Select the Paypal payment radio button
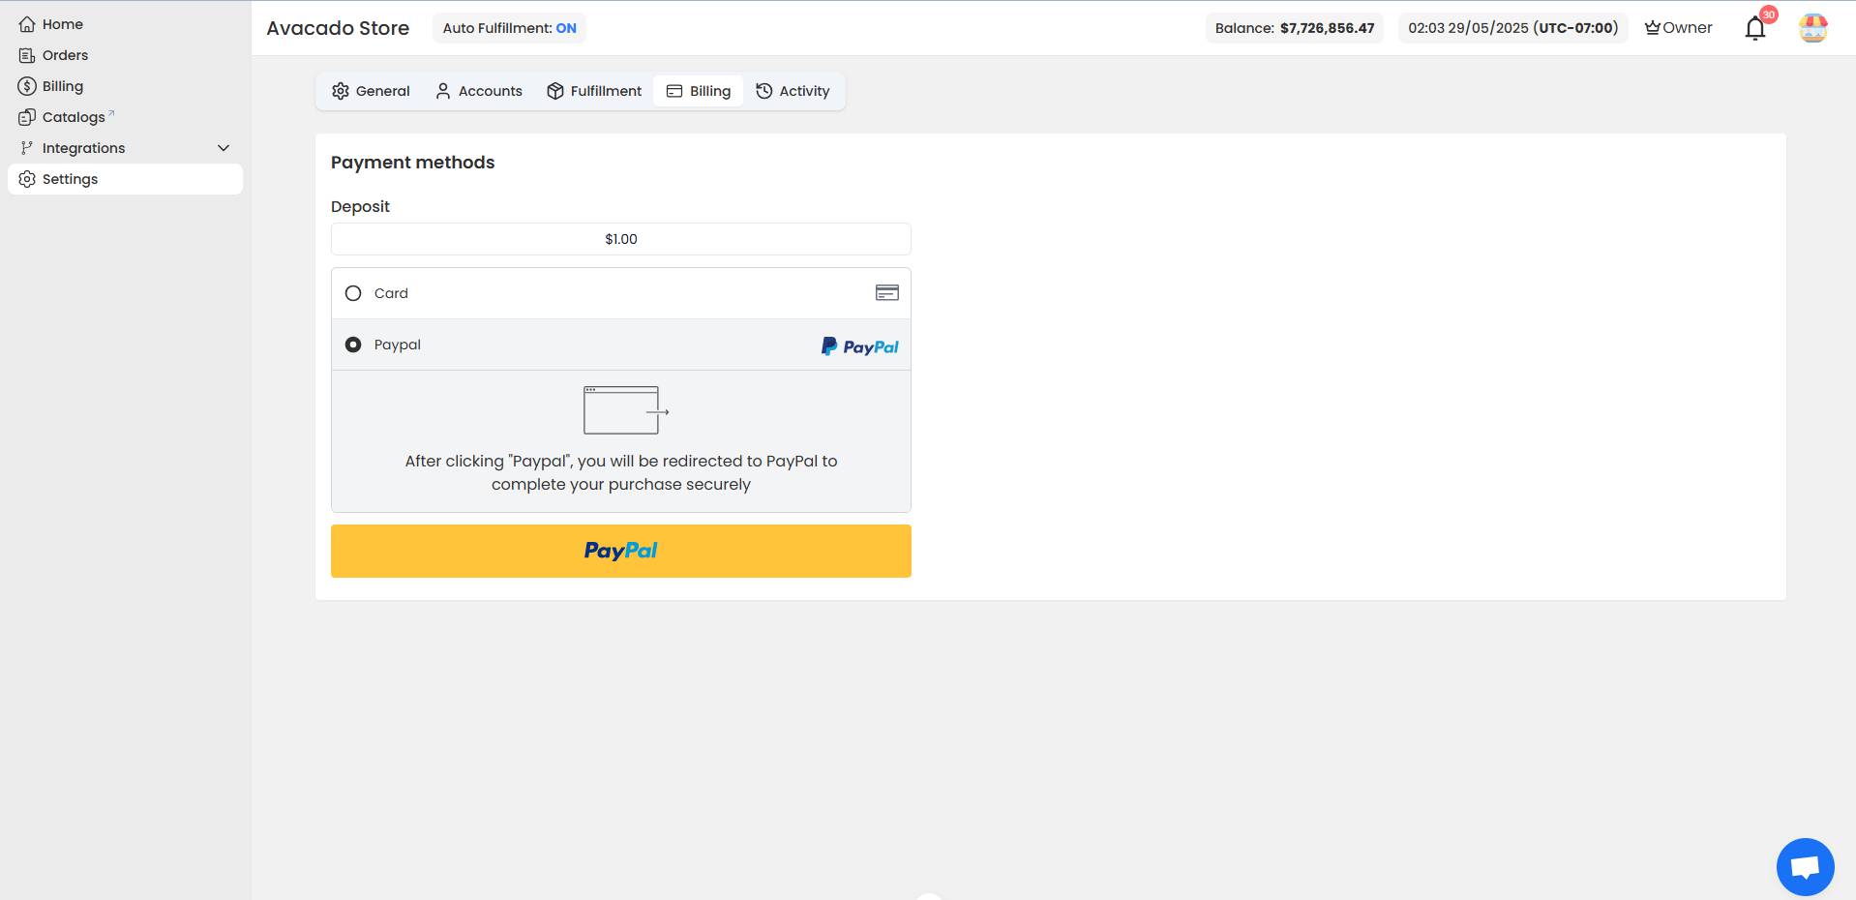The image size is (1856, 900). click(353, 345)
